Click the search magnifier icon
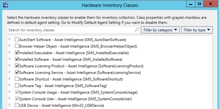The image size is (219, 109). [136, 30]
